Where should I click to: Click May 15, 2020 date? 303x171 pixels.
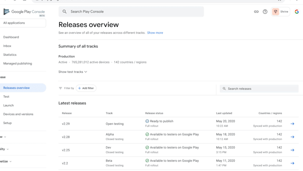tap(225, 148)
